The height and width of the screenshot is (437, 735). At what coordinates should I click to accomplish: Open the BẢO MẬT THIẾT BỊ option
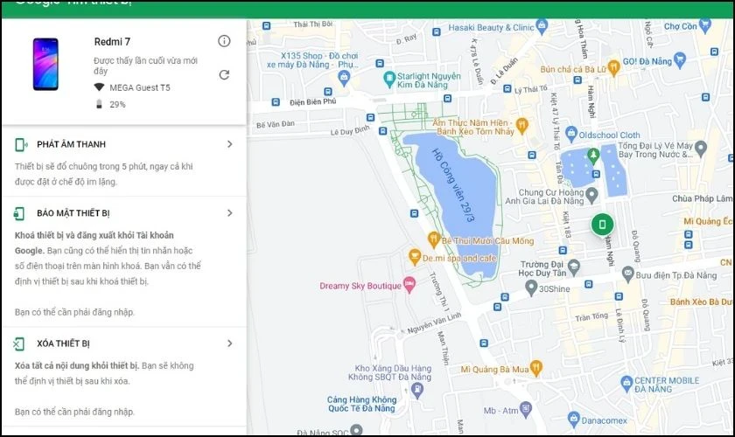point(73,213)
